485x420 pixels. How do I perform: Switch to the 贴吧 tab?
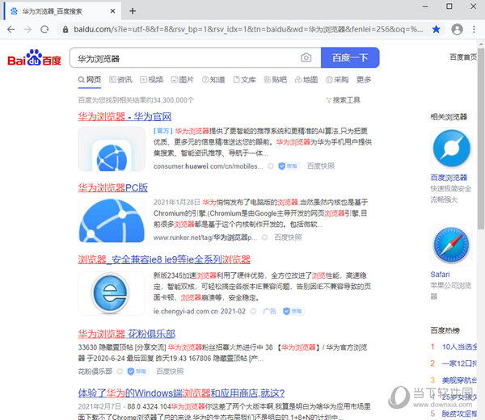click(276, 80)
